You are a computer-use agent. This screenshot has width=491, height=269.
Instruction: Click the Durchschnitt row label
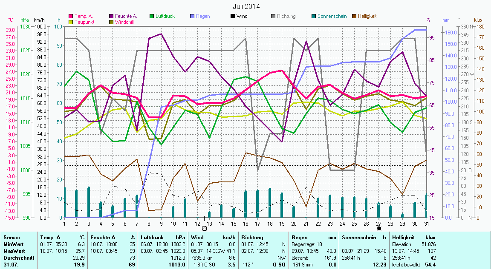point(17,258)
